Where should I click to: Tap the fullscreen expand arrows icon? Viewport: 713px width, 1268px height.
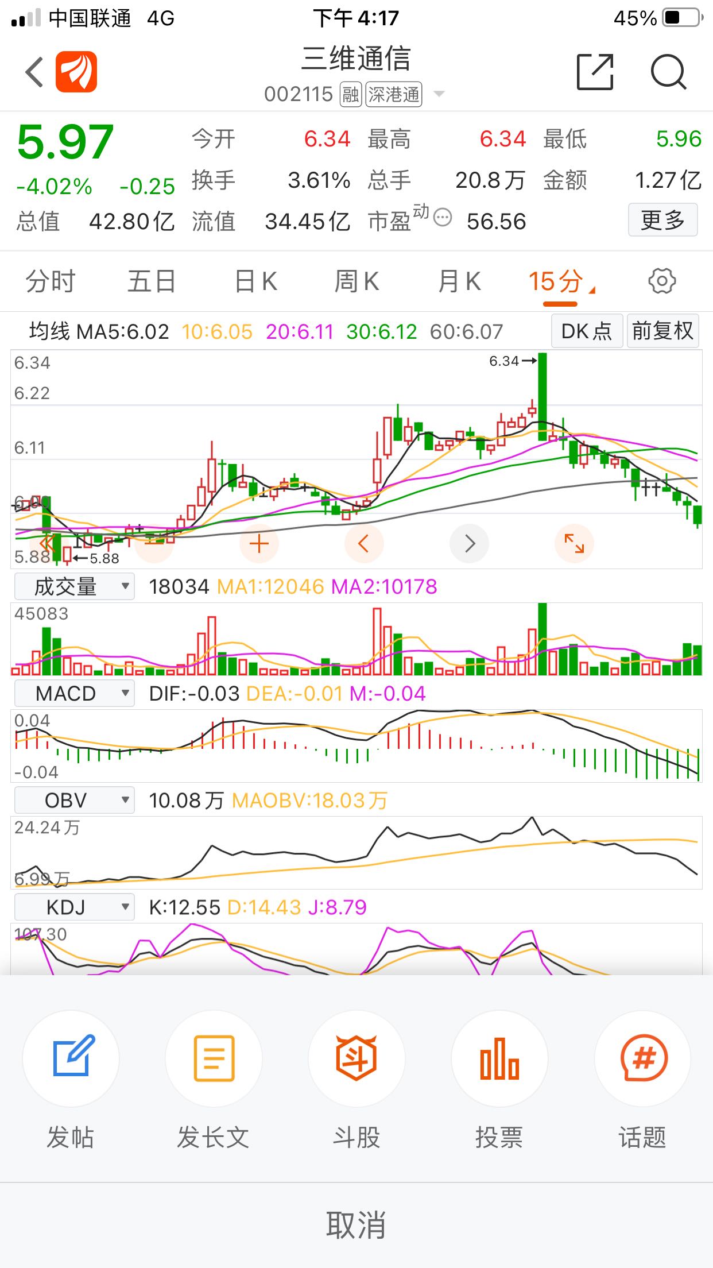tap(574, 543)
